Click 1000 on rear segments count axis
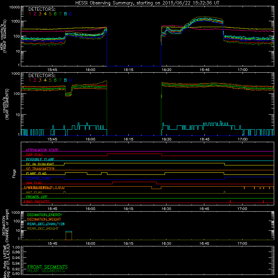 tap(16, 73)
